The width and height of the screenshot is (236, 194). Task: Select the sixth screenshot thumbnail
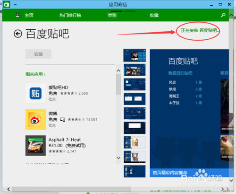(x=135, y=128)
